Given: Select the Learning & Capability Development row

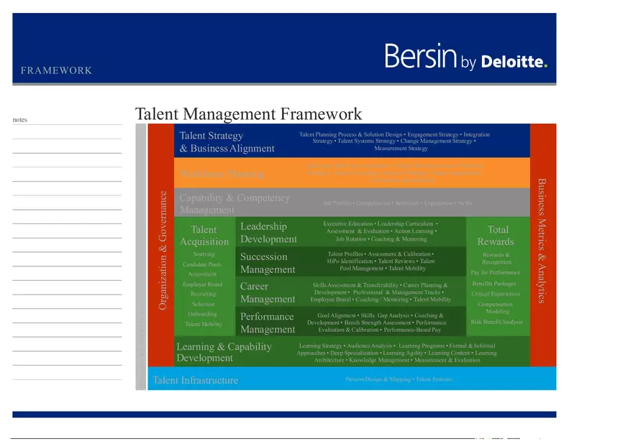Looking at the screenshot, I should pos(224,352).
